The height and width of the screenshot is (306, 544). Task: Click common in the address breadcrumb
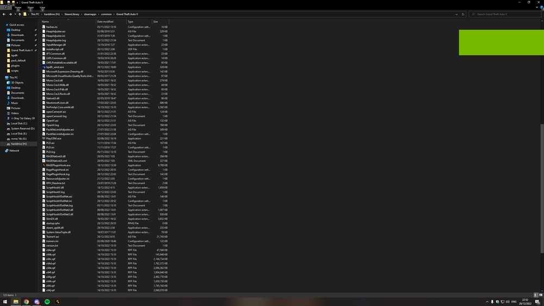pyautogui.click(x=106, y=14)
